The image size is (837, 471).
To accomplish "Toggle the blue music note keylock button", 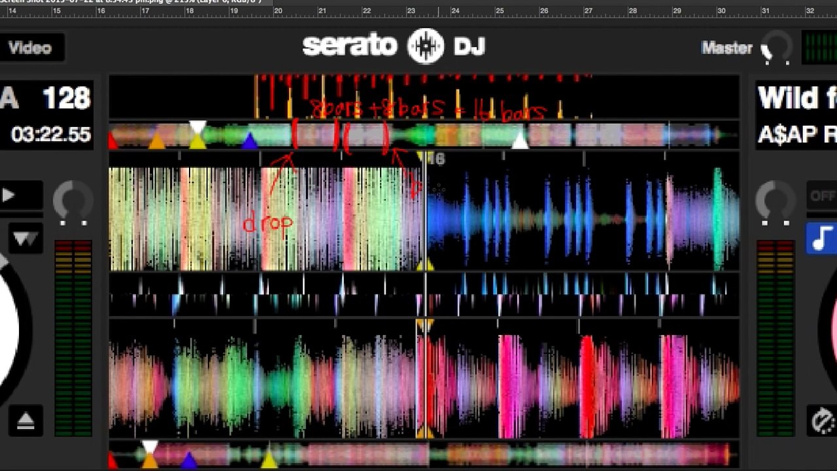I will 821,238.
